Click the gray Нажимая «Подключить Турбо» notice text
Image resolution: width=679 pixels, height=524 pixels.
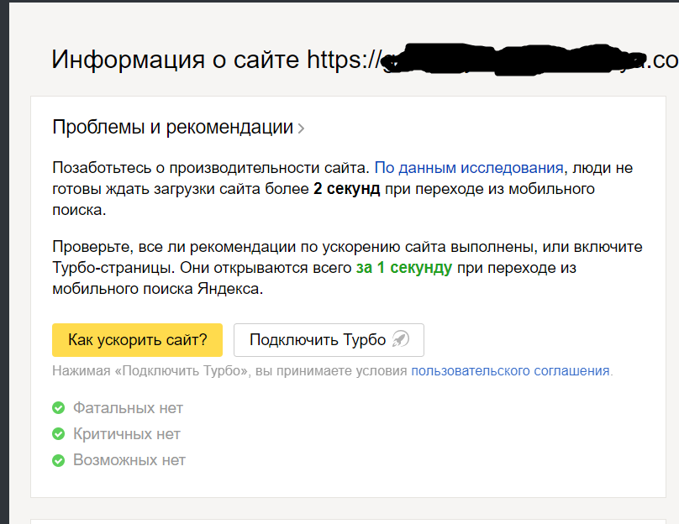pos(230,370)
